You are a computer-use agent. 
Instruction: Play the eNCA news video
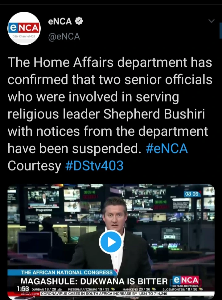[111, 242]
